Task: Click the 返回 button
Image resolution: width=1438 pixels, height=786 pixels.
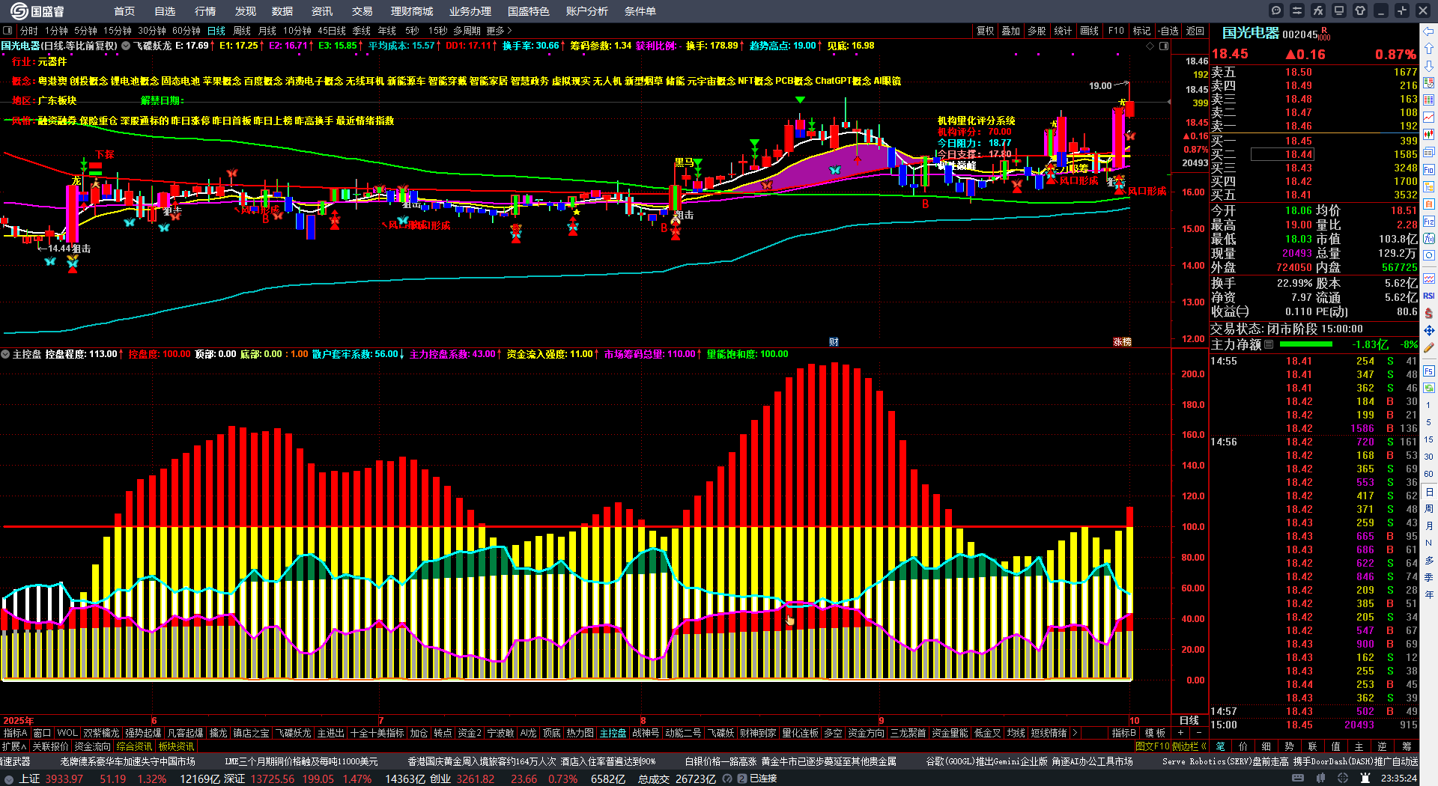Action: pos(1195,31)
